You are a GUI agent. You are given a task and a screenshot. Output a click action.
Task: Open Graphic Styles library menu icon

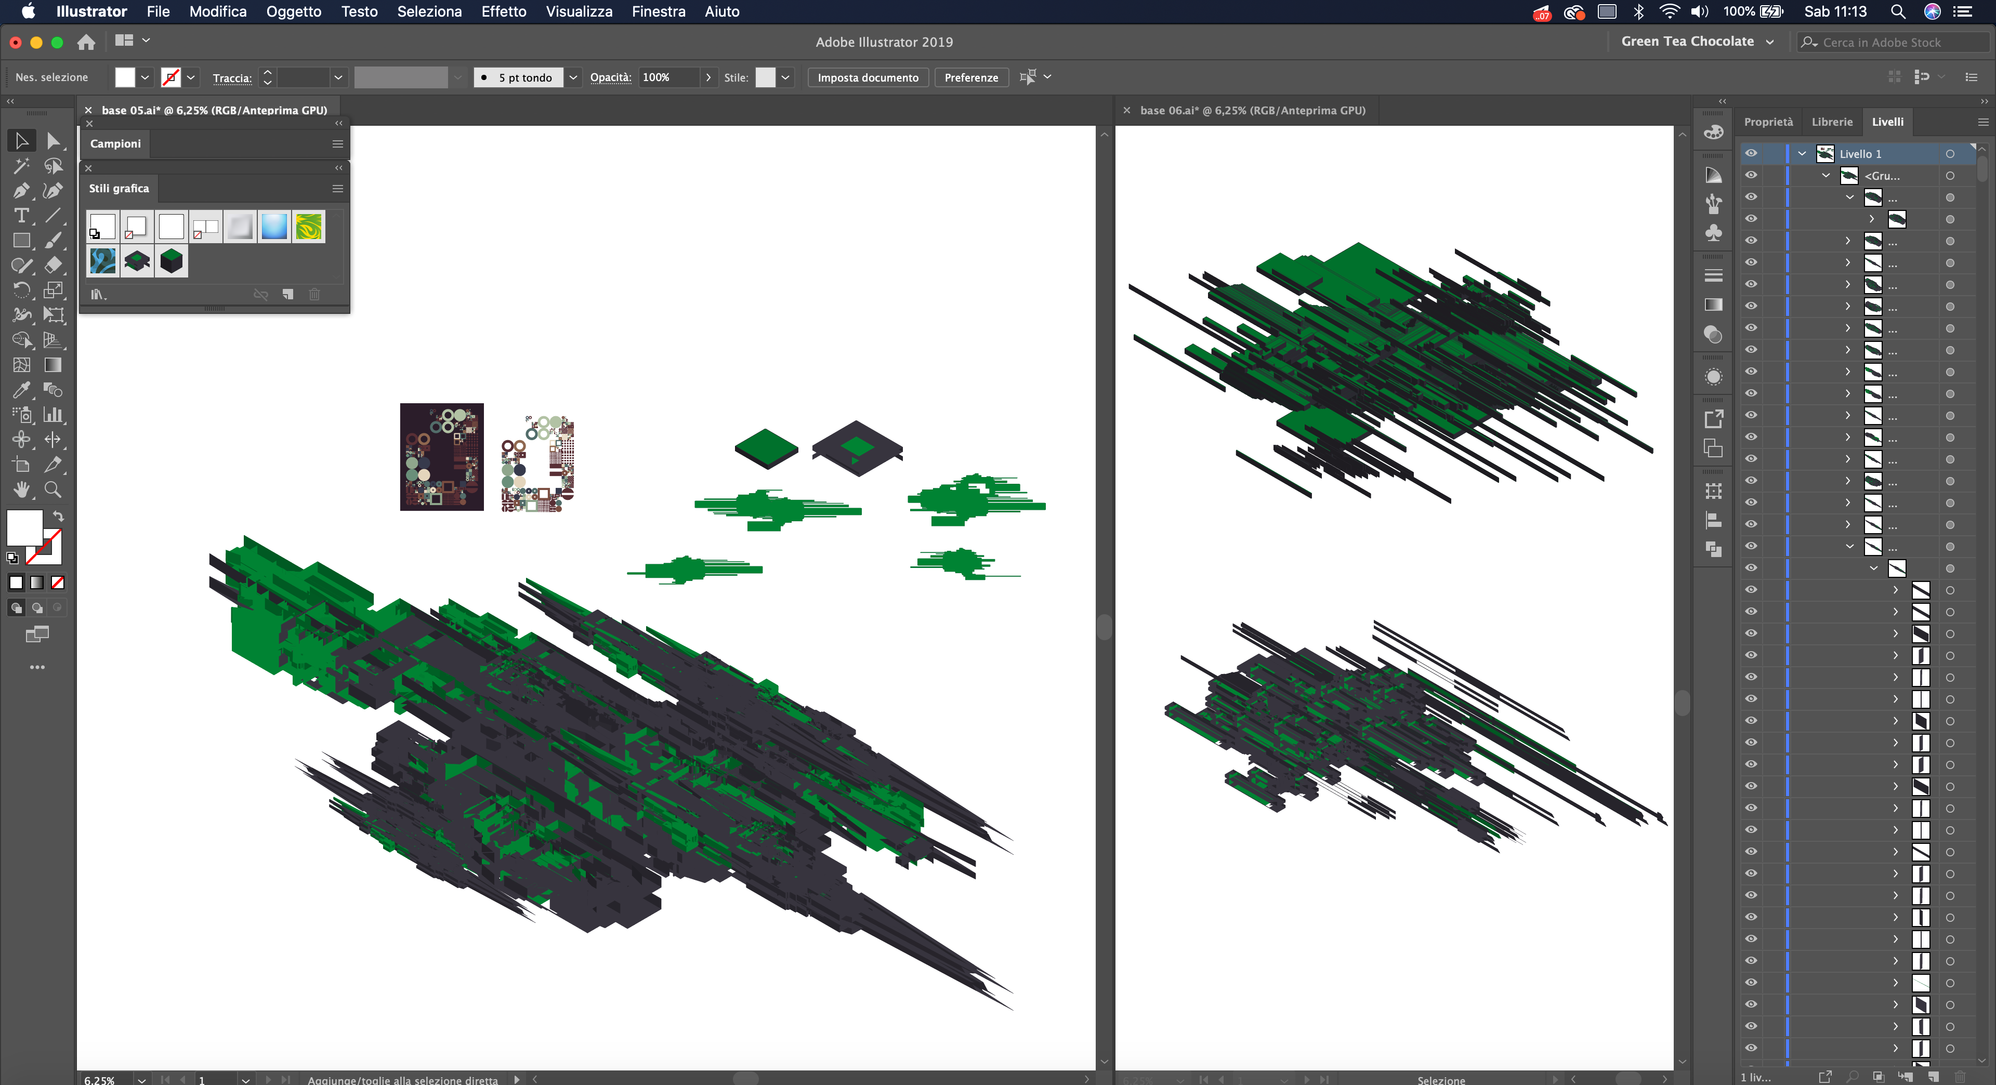[x=98, y=294]
